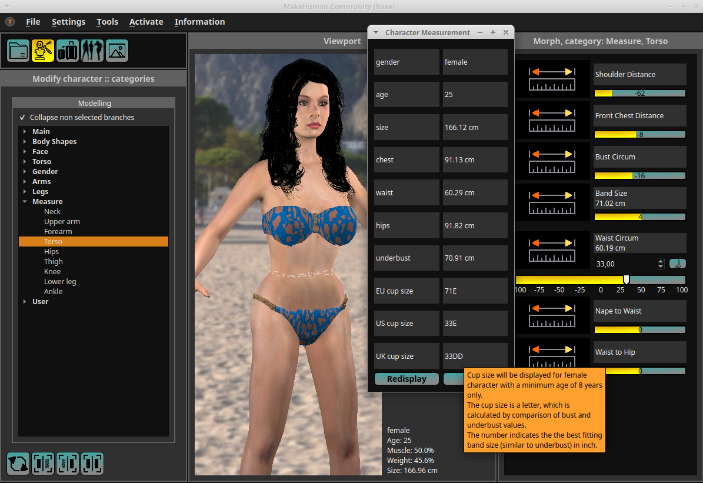Screen dimensions: 703x483
Task: Open the picture rendering icon
Action: click(117, 51)
